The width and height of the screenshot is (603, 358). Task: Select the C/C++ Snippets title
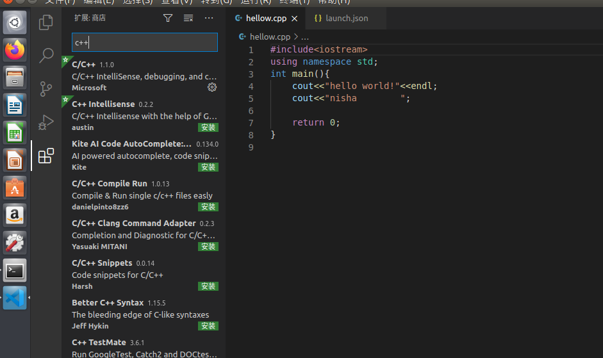pyautogui.click(x=102, y=263)
